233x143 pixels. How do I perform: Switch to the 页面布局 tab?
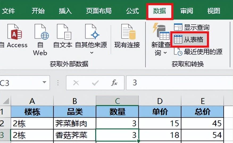pyautogui.click(x=99, y=11)
